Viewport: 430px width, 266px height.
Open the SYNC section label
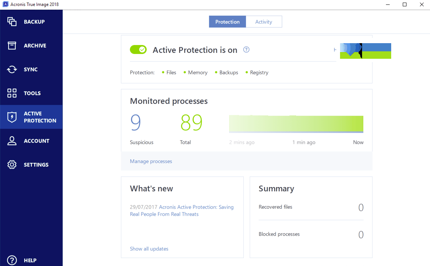[31, 70]
